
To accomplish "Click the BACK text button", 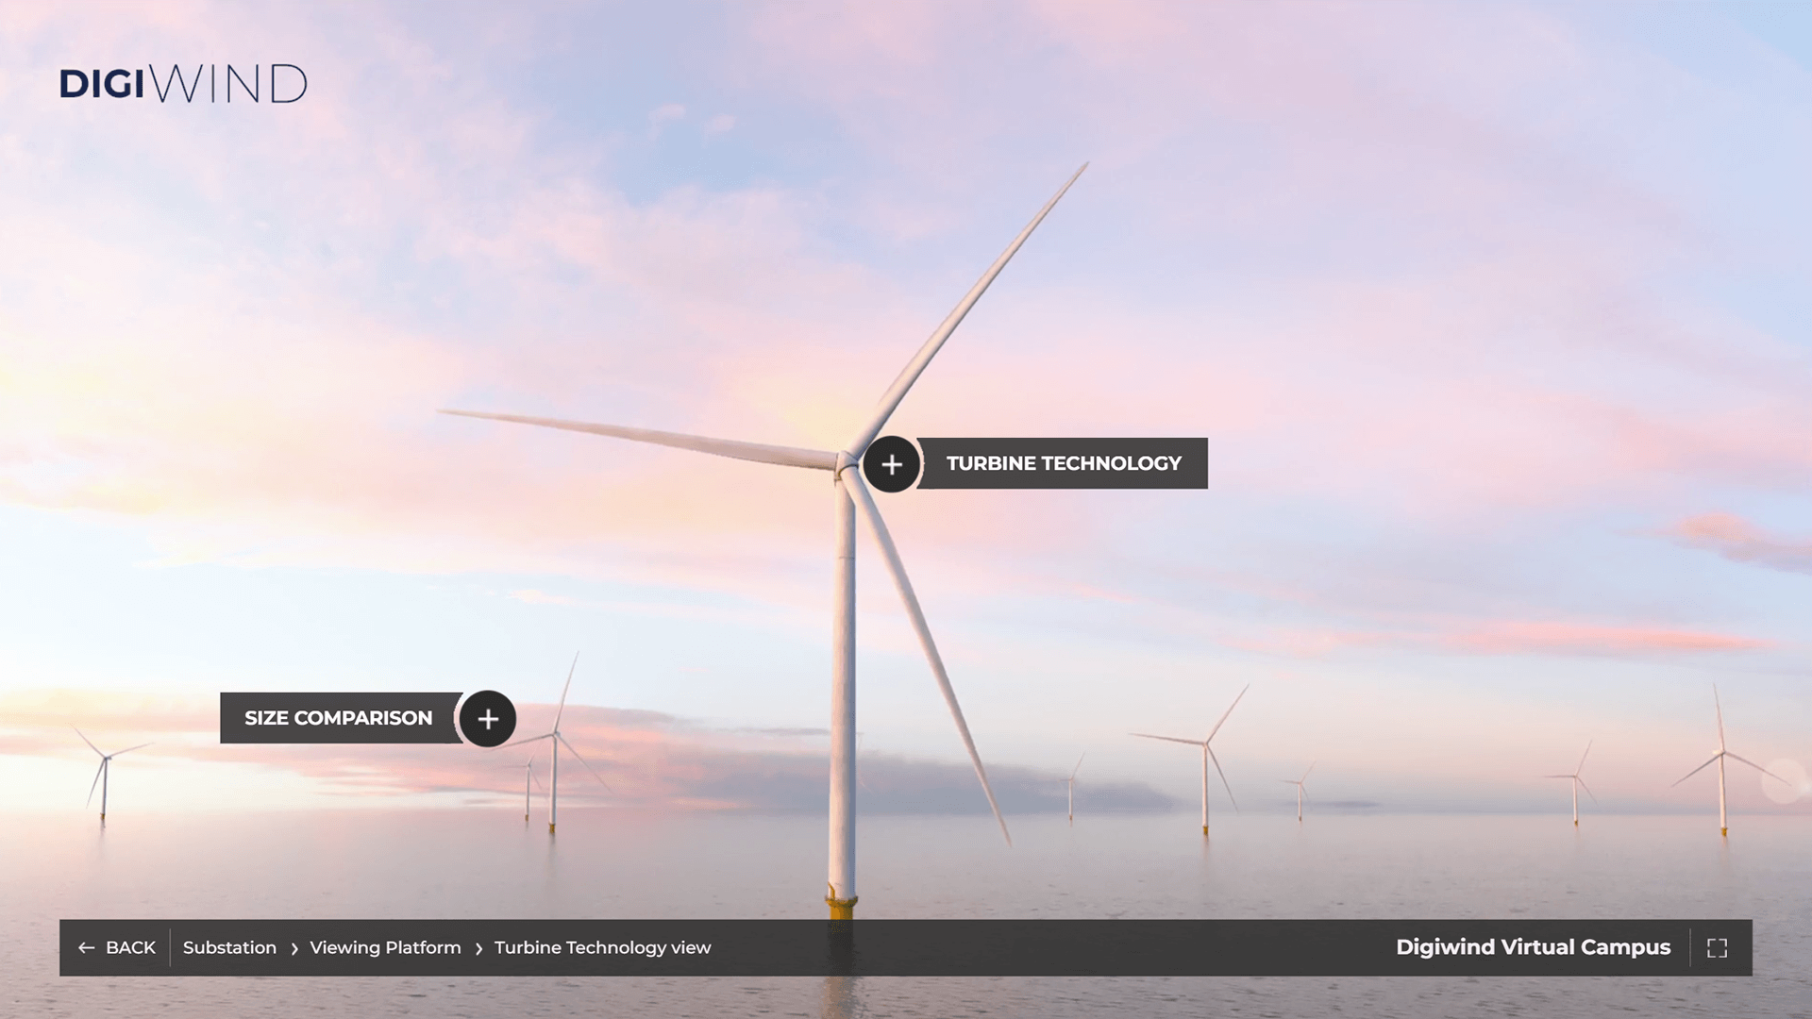I will tap(130, 947).
